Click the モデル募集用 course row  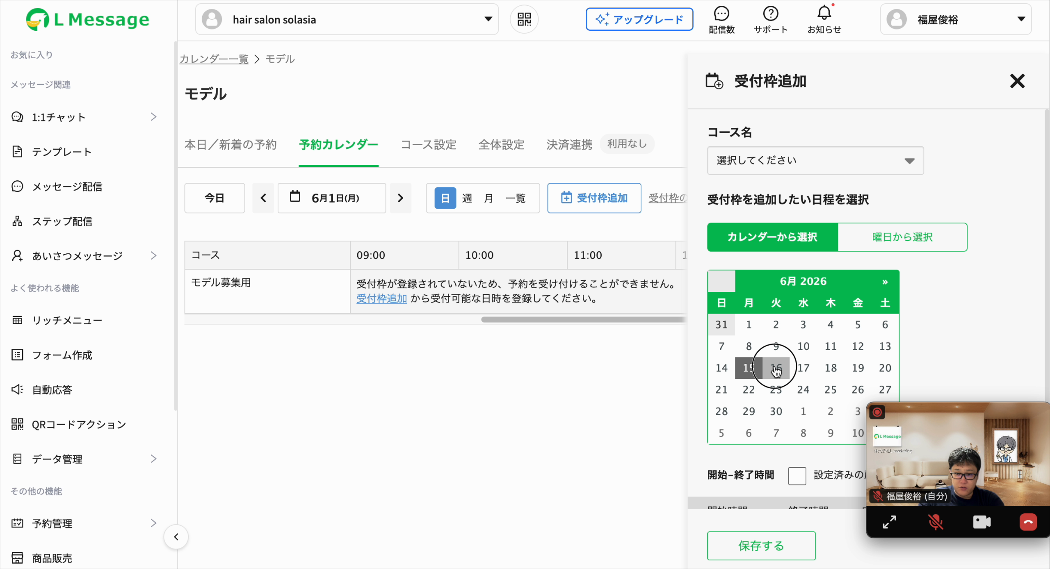tap(267, 291)
